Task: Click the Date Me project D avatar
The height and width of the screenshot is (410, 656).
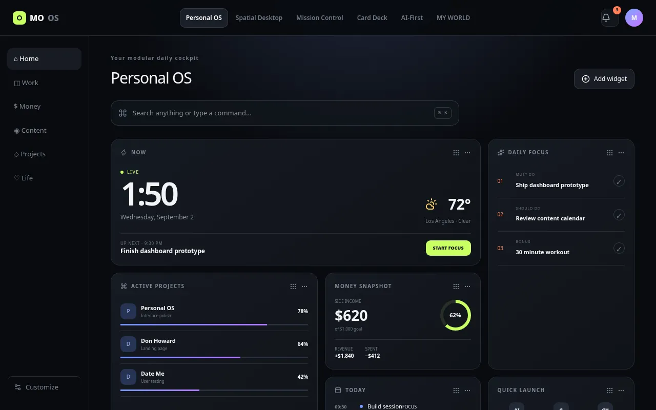Action: (128, 377)
